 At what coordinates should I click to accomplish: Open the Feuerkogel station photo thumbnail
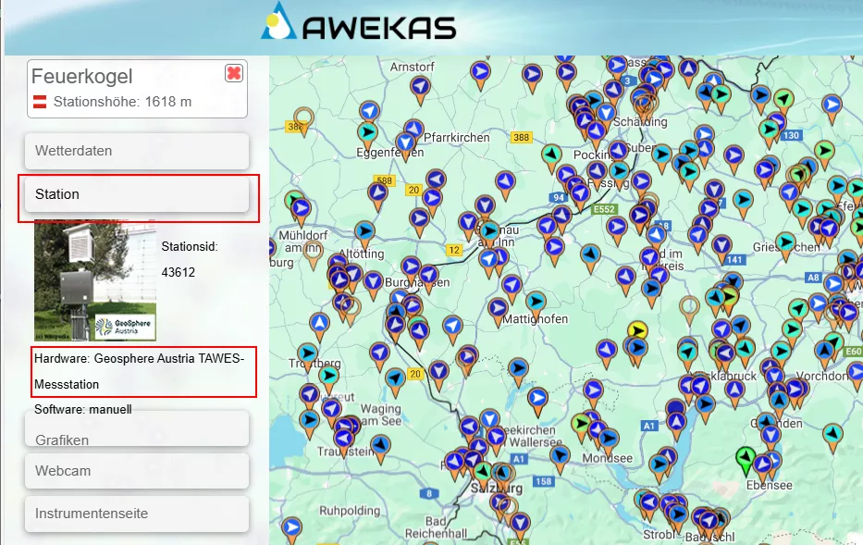click(95, 280)
